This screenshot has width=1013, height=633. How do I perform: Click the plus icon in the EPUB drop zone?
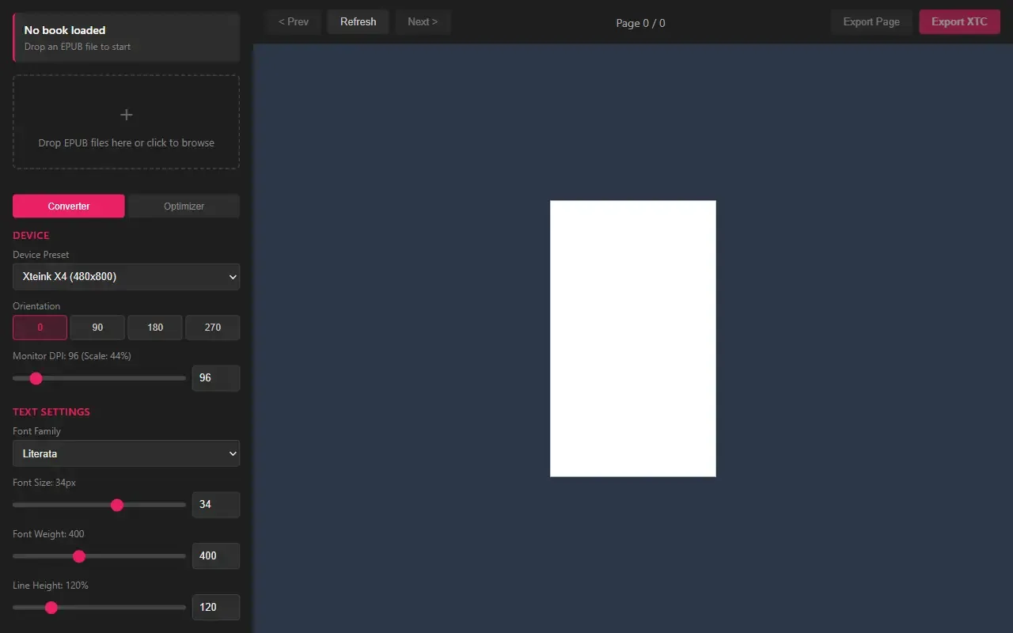tap(126, 115)
